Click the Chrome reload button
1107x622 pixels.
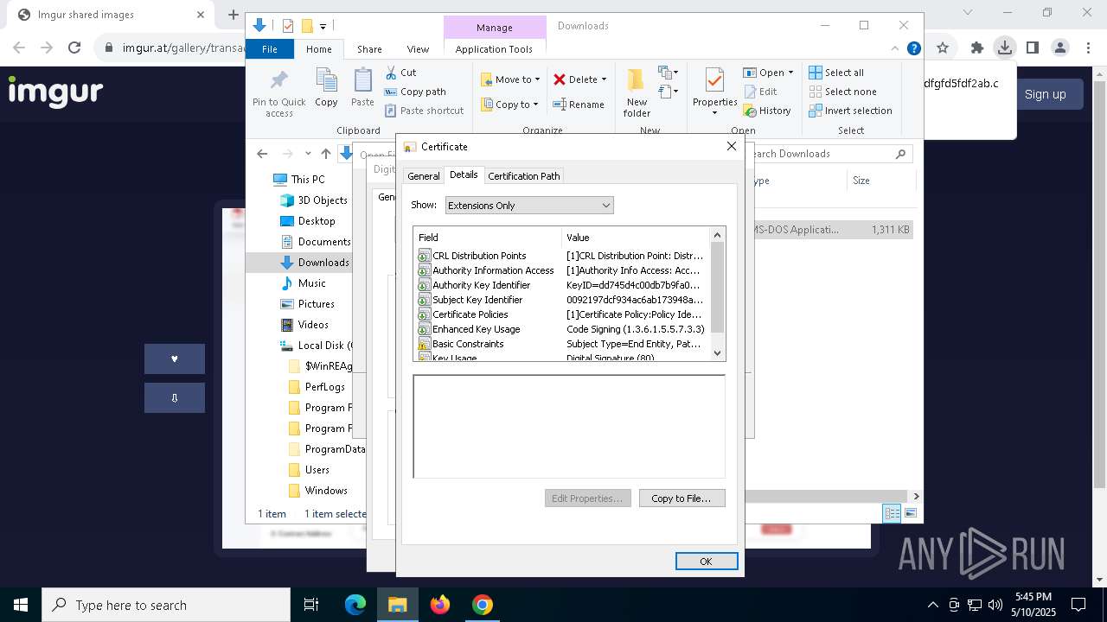[x=74, y=48]
